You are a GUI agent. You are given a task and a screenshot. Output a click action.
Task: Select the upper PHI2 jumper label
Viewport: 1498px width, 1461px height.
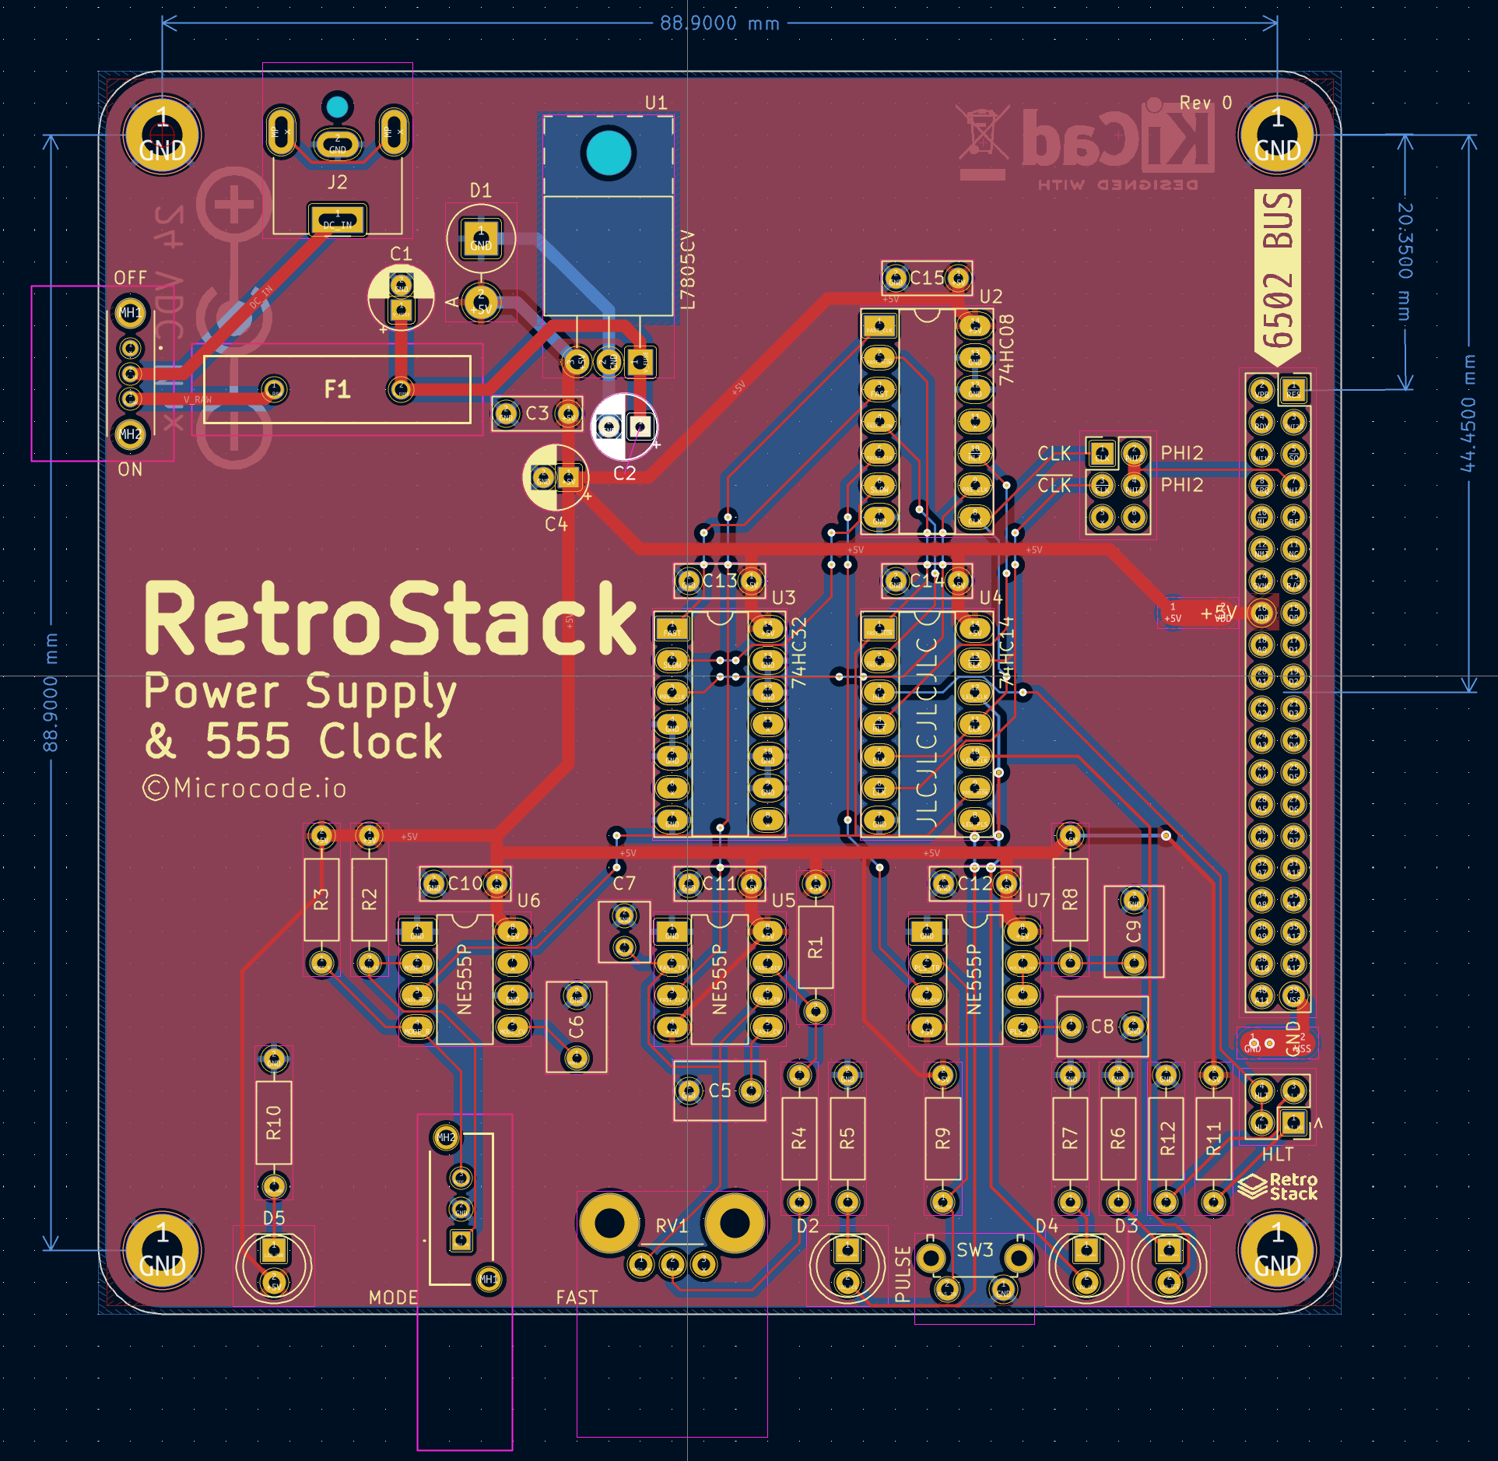coord(1181,453)
